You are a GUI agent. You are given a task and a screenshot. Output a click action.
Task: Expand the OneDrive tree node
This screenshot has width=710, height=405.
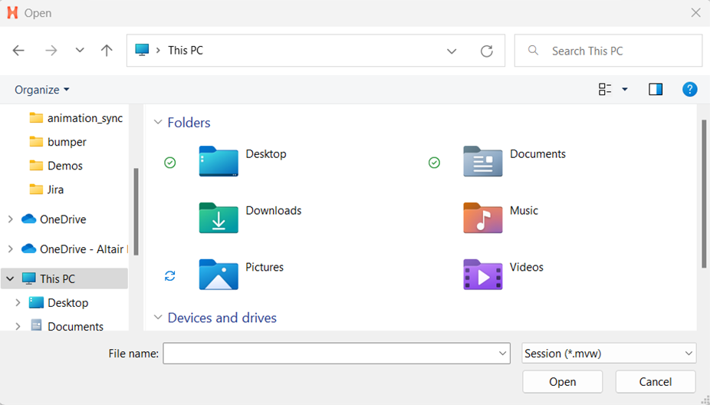click(x=10, y=219)
